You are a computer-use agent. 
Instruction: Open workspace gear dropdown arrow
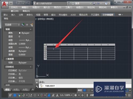point(79,95)
